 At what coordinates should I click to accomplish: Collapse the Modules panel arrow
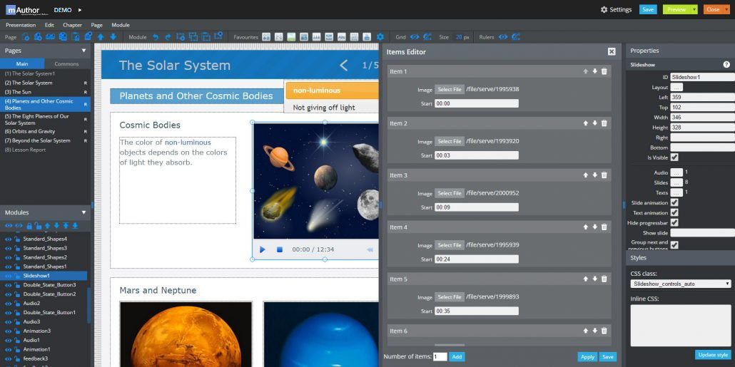click(84, 212)
